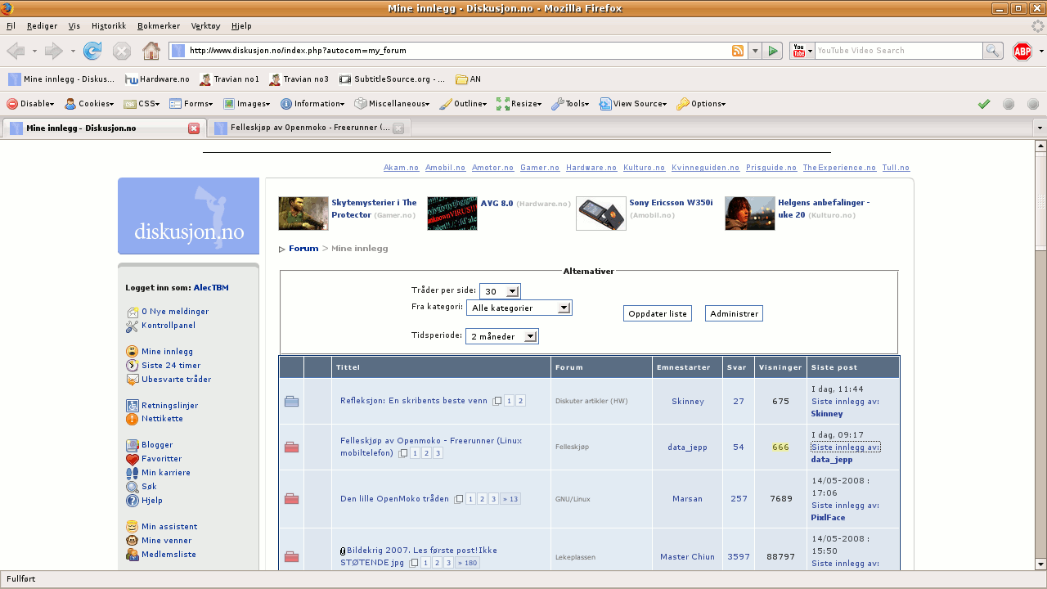1047x589 pixels.
Task: Click the RSS feed icon in address bar
Action: click(738, 51)
